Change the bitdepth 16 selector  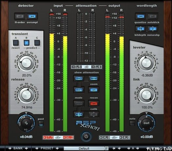pyautogui.click(x=140, y=29)
